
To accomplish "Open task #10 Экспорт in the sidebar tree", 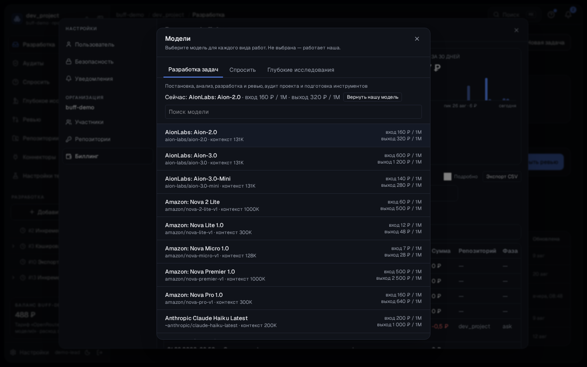I will pyautogui.click(x=39, y=262).
